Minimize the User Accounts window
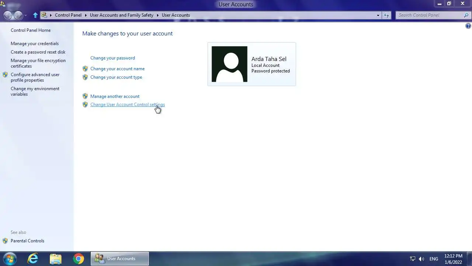Viewport: 472px width, 266px height. (x=439, y=4)
